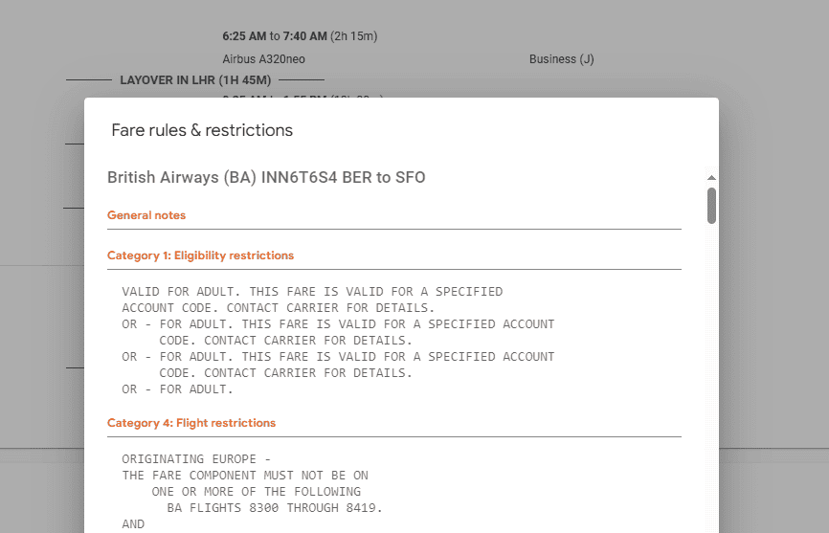Select the British Airways INN6T6S4 fare heading
Viewport: 829px width, 533px height.
tap(266, 178)
